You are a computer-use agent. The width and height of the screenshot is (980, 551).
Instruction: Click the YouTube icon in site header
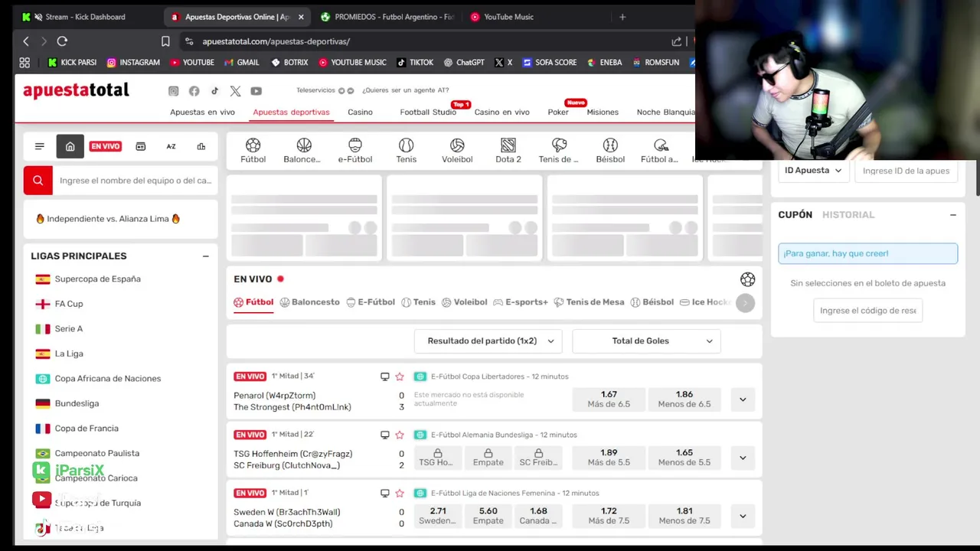(256, 91)
